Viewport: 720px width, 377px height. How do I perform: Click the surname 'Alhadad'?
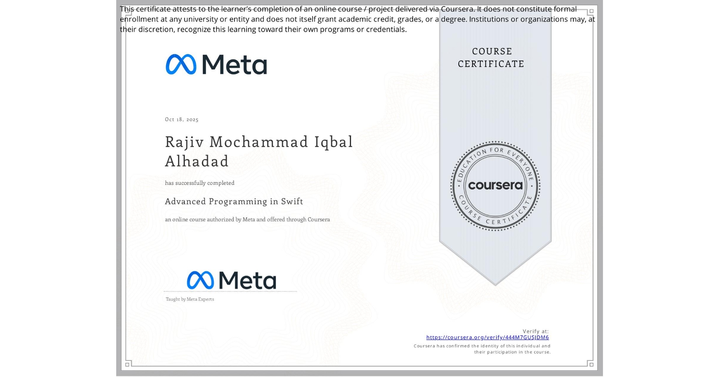[197, 161]
